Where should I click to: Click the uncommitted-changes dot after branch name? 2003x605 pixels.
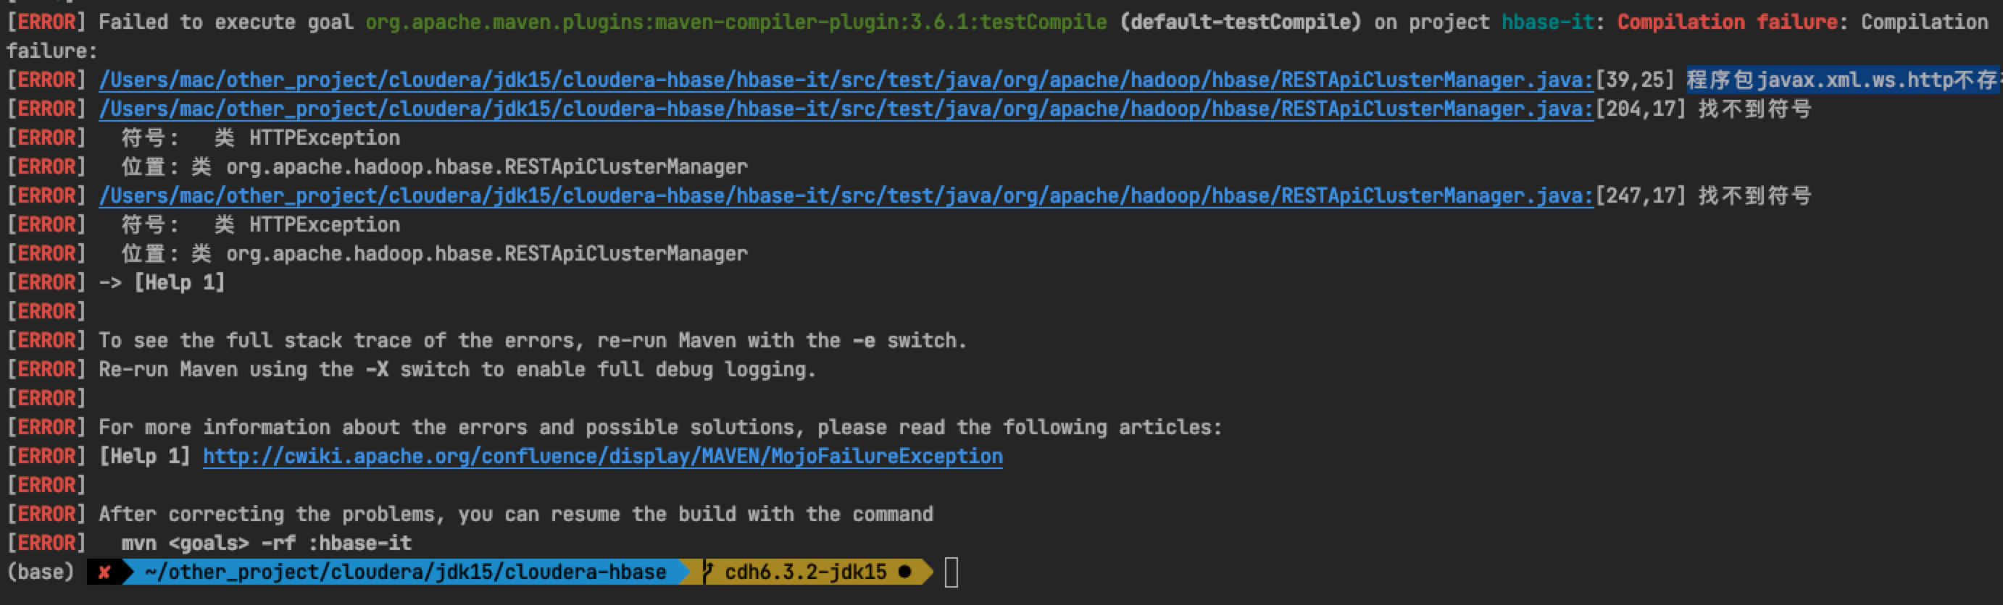[904, 572]
